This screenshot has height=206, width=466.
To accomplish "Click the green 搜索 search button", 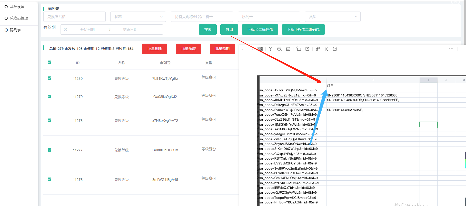I will [207, 30].
